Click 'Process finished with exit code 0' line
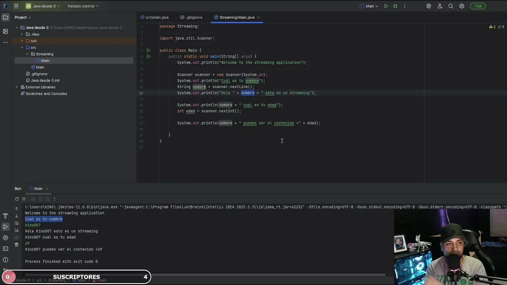Screen dimensions: 507x285 click(x=61, y=262)
